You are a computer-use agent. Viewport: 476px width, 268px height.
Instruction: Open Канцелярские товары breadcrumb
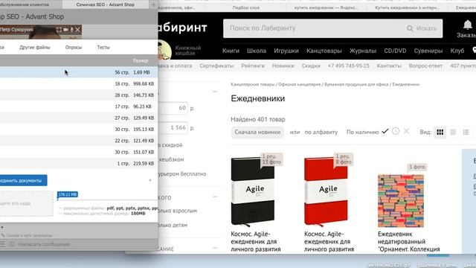click(x=253, y=84)
